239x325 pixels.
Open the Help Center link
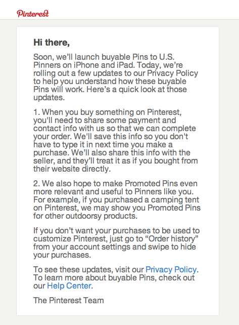69,286
